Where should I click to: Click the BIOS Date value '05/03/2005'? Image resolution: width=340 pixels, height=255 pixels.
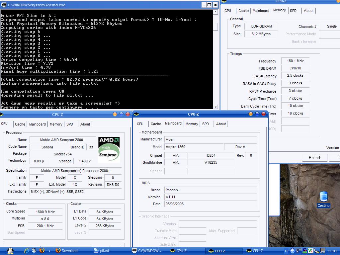pos(211,204)
